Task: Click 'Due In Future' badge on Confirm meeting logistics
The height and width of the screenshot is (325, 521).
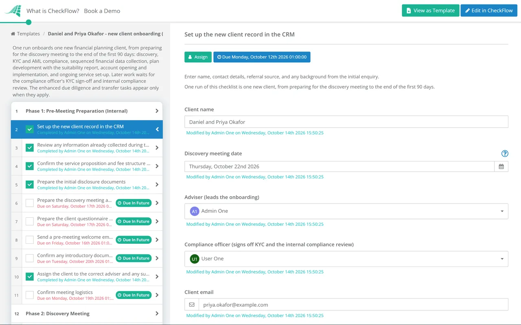Action: pos(134,295)
